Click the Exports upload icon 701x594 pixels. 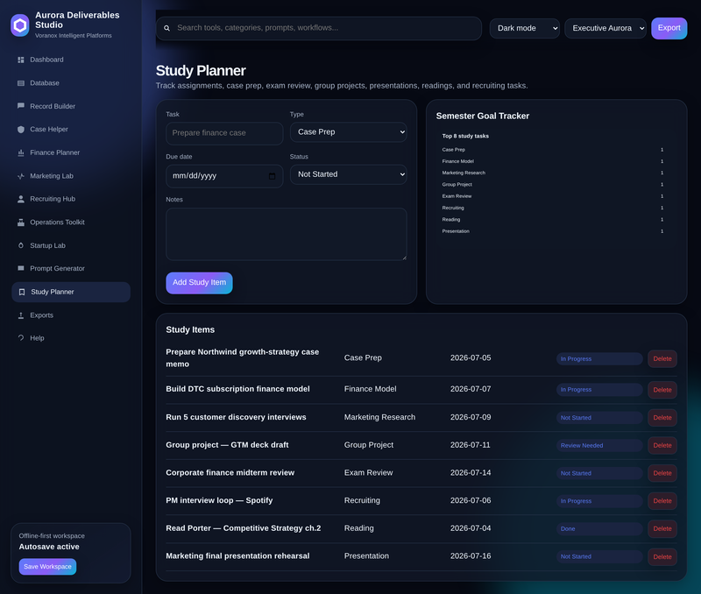tap(20, 315)
